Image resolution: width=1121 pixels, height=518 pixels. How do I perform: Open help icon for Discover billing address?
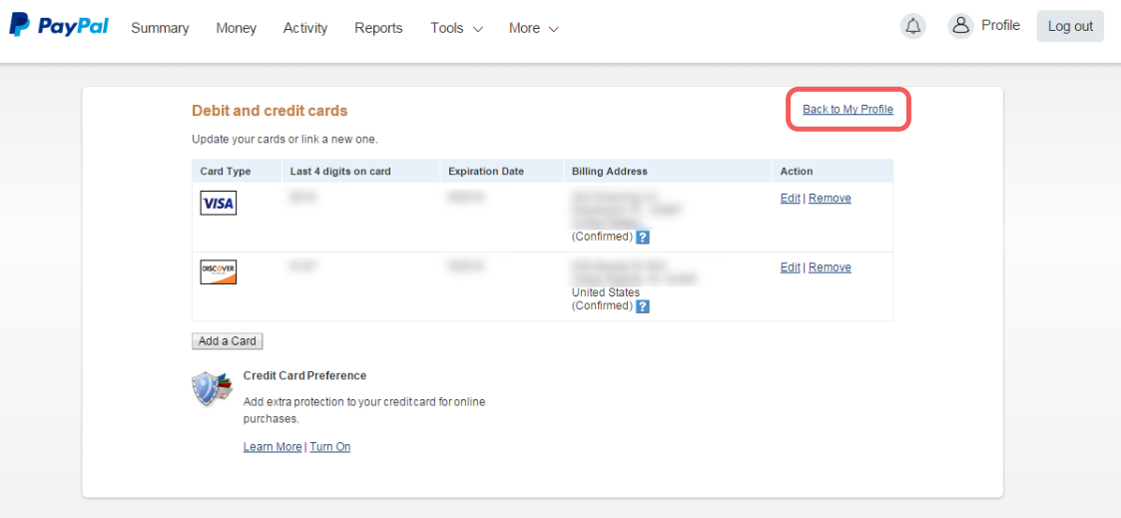pyautogui.click(x=643, y=306)
